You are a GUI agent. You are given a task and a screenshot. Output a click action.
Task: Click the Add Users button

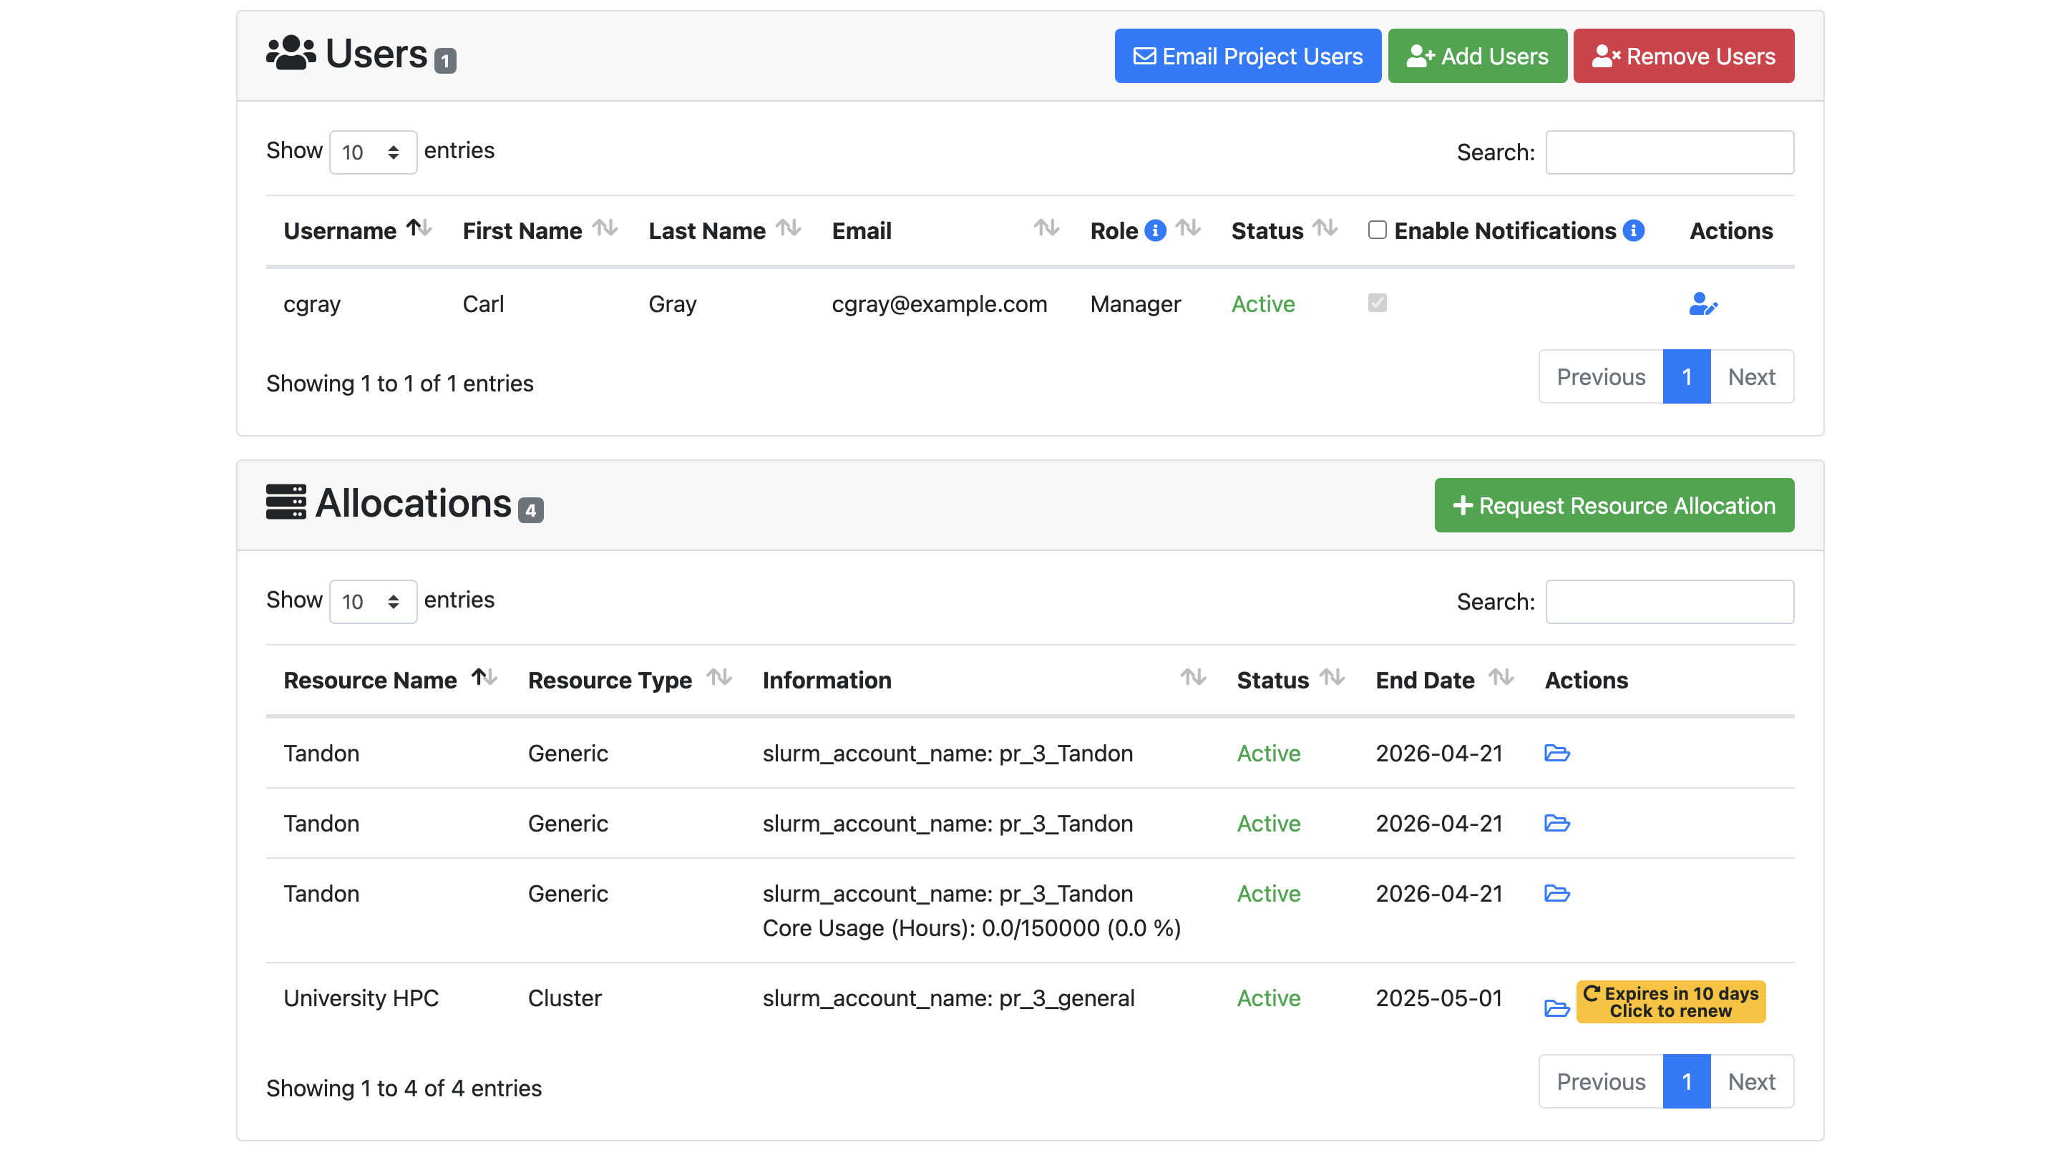(1476, 56)
